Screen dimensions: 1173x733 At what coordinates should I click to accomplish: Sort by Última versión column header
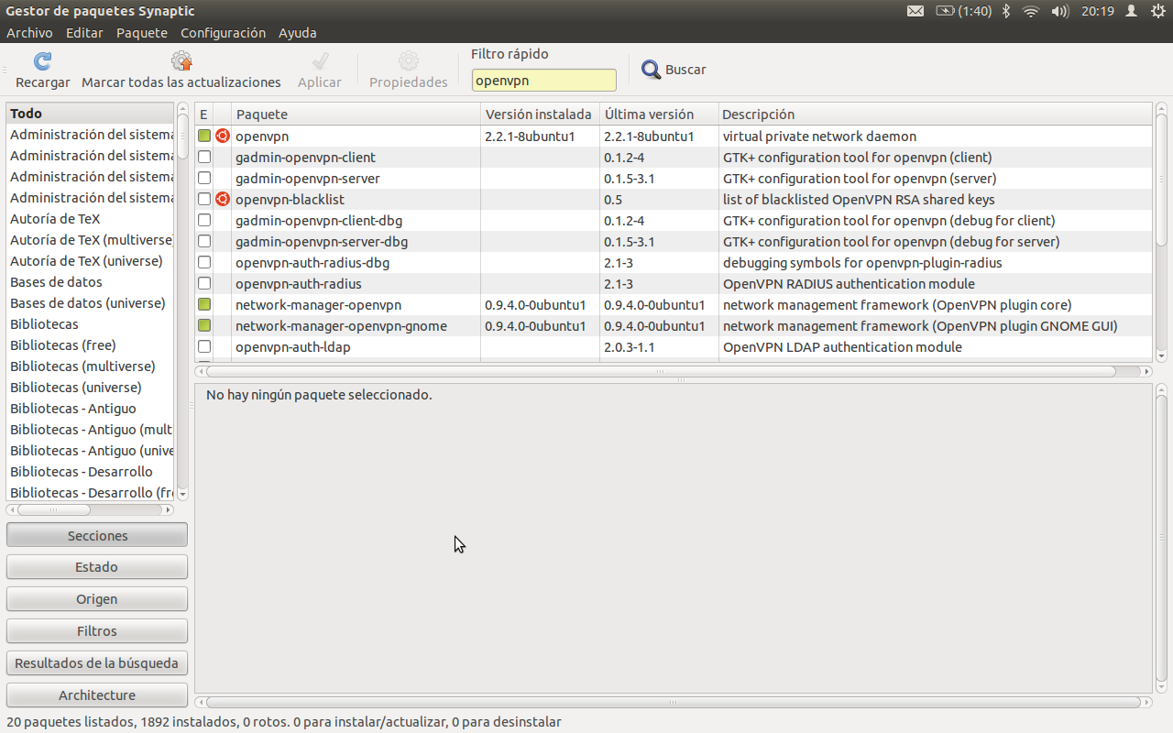pos(658,115)
